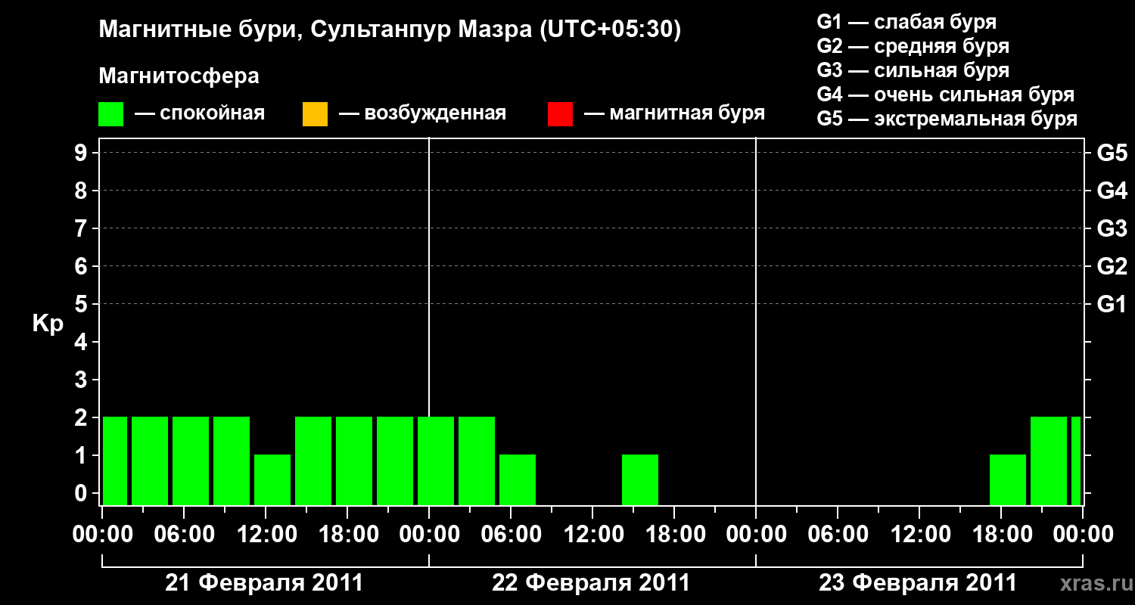Click 'G3 — сильная буря' legend line
Viewport: 1135px width, 605px height.
913,70
